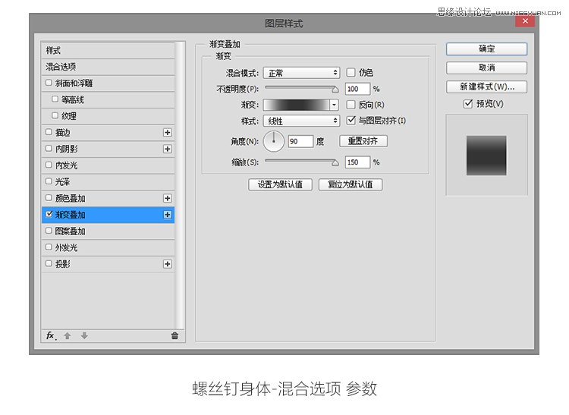Click the left list scrollbar
This screenshot has width=569, height=415.
(179, 186)
